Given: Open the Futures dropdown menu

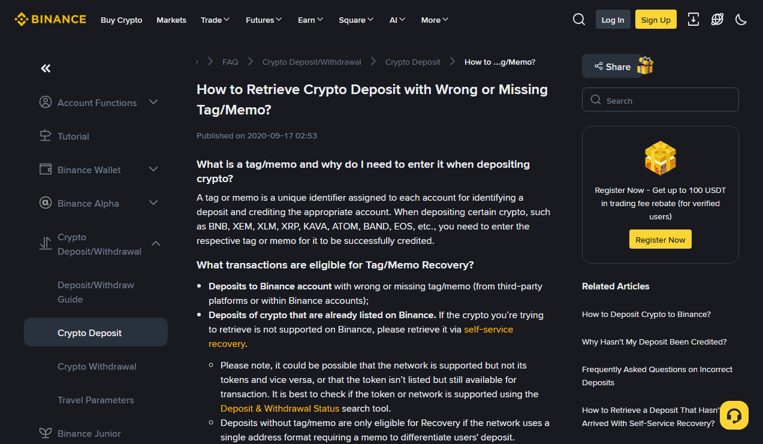Looking at the screenshot, I should 264,20.
